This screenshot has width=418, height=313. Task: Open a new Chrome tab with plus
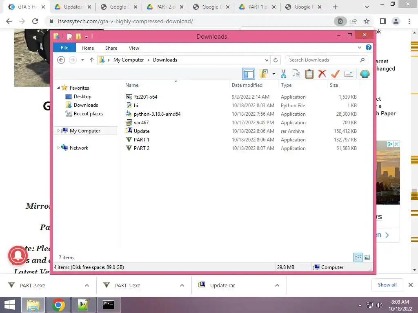pyautogui.click(x=335, y=7)
